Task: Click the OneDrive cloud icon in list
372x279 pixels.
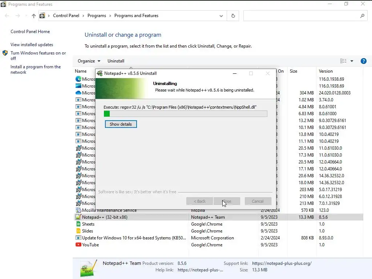Action: (x=78, y=93)
